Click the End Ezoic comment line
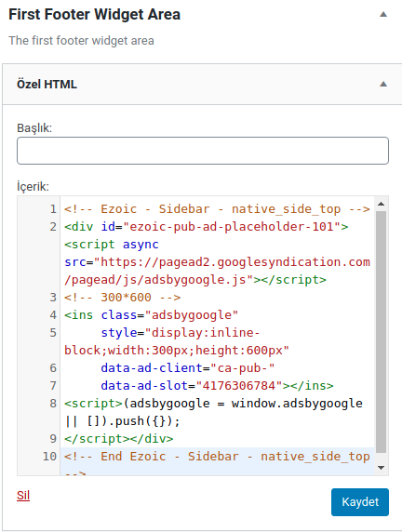Screen dimensions: 402x532 click(217, 457)
